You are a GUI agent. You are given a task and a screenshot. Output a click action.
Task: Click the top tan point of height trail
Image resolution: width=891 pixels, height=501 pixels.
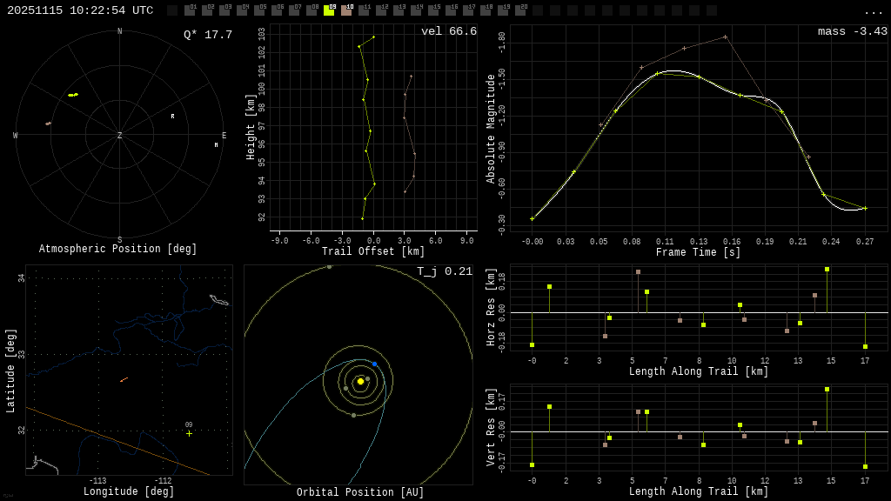[411, 77]
